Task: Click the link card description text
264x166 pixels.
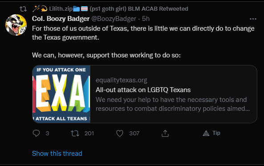Action: pos(173,104)
